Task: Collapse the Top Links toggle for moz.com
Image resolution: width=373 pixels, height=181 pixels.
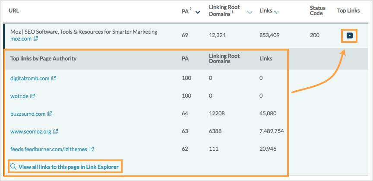Action: (x=349, y=36)
